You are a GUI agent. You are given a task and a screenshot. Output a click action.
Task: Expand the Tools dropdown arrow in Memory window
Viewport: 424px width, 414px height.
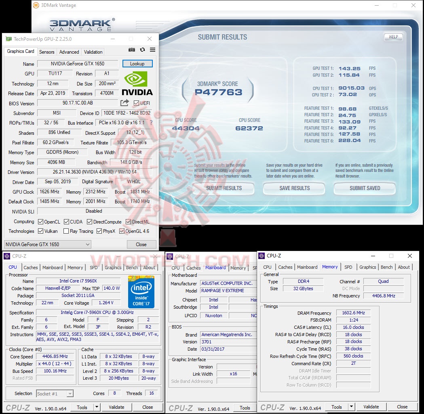click(351, 407)
